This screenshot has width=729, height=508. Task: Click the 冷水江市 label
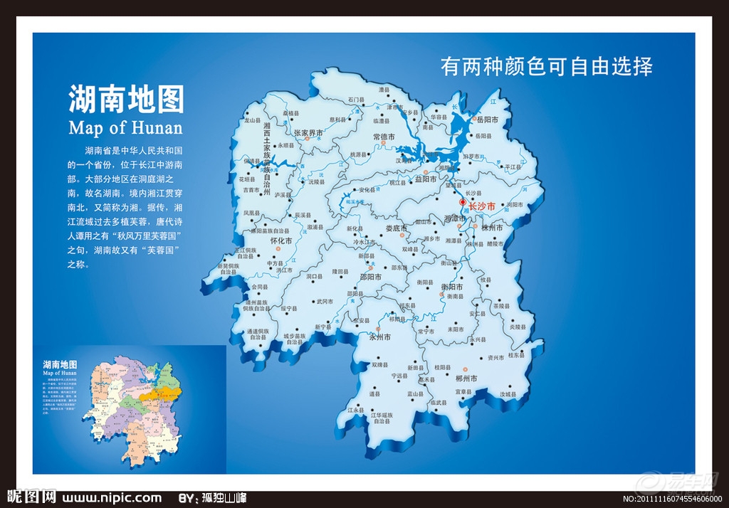[x=364, y=242]
